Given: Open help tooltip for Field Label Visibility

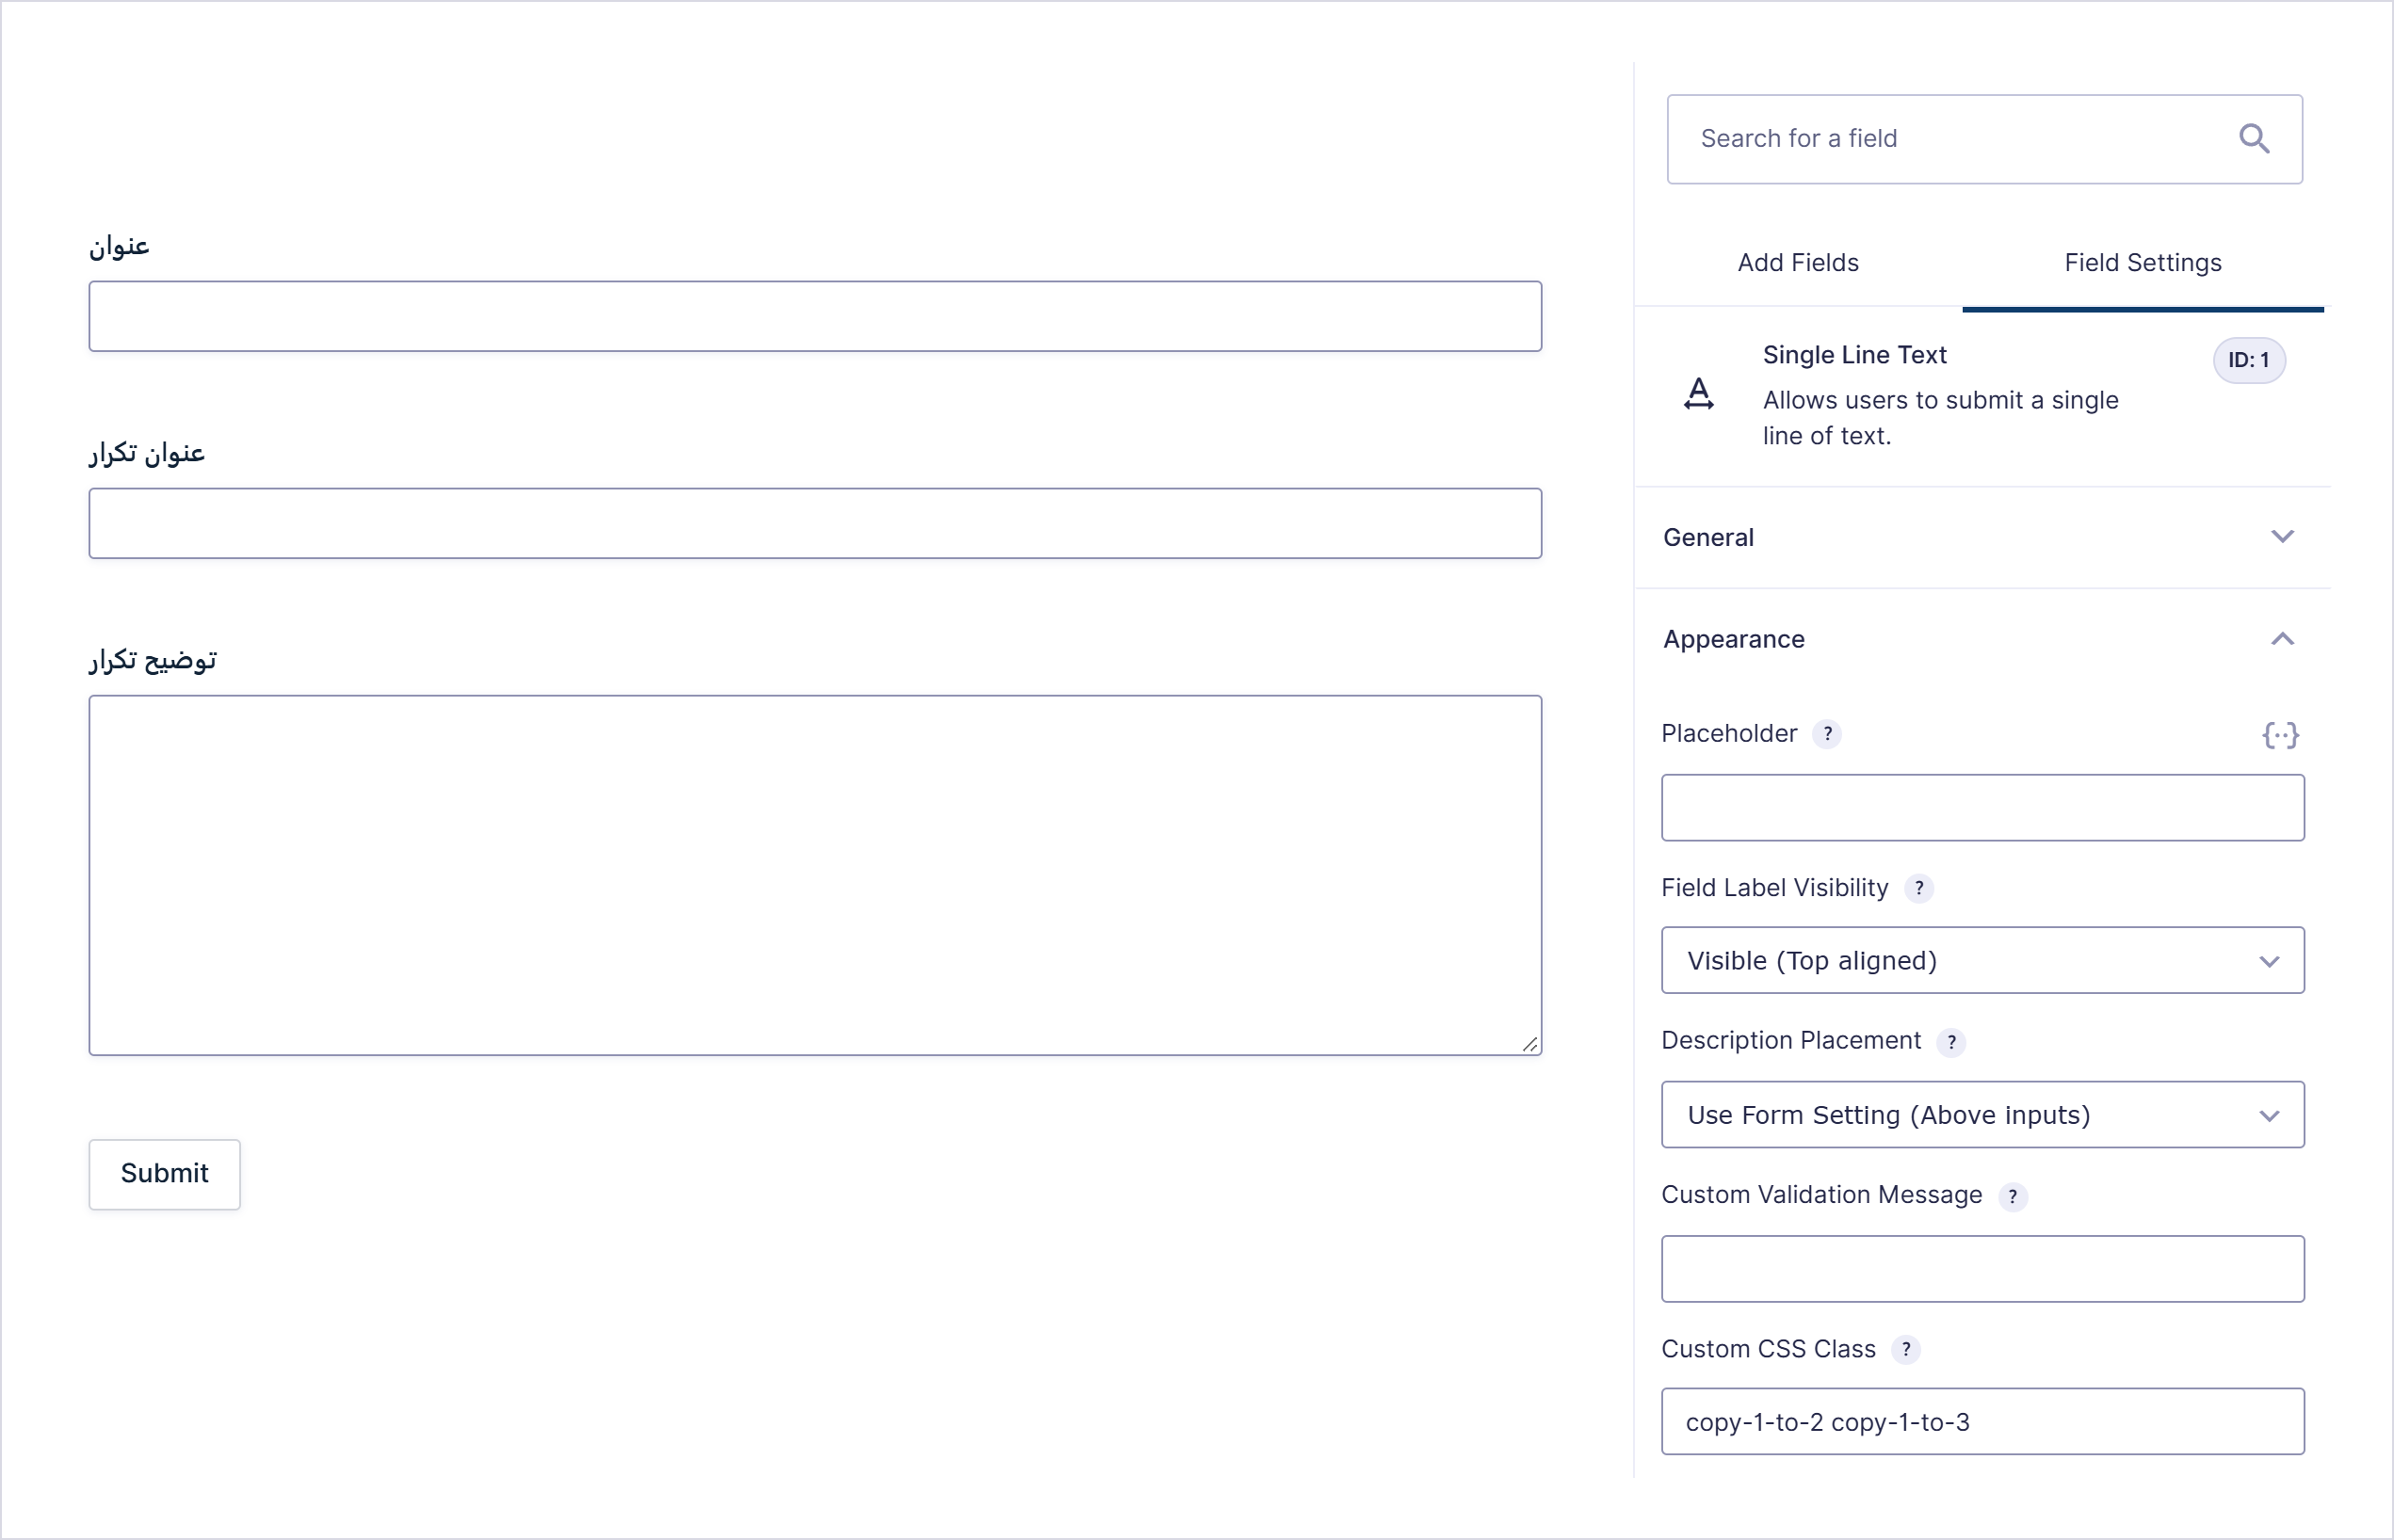Looking at the screenshot, I should 1917,888.
